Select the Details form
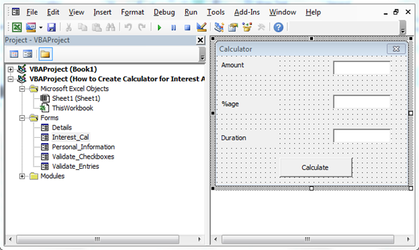The height and width of the screenshot is (250, 419). pyautogui.click(x=62, y=128)
